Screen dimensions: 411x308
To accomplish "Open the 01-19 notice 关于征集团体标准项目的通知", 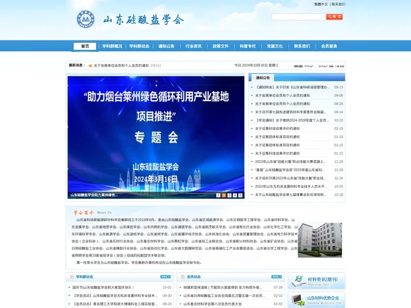I will pos(277,137).
